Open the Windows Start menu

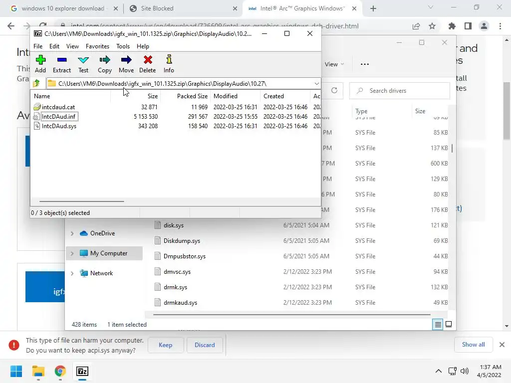(x=16, y=371)
